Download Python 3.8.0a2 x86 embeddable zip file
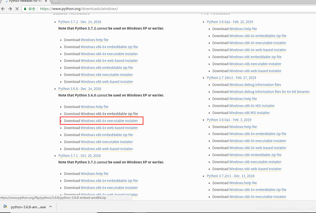 [255, 57]
